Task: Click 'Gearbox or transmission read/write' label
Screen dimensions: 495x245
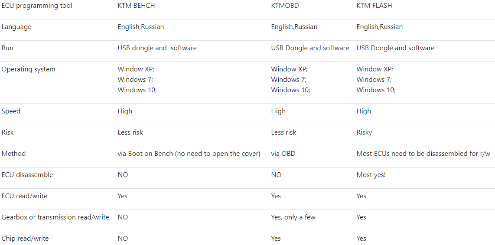Action: 55,217
